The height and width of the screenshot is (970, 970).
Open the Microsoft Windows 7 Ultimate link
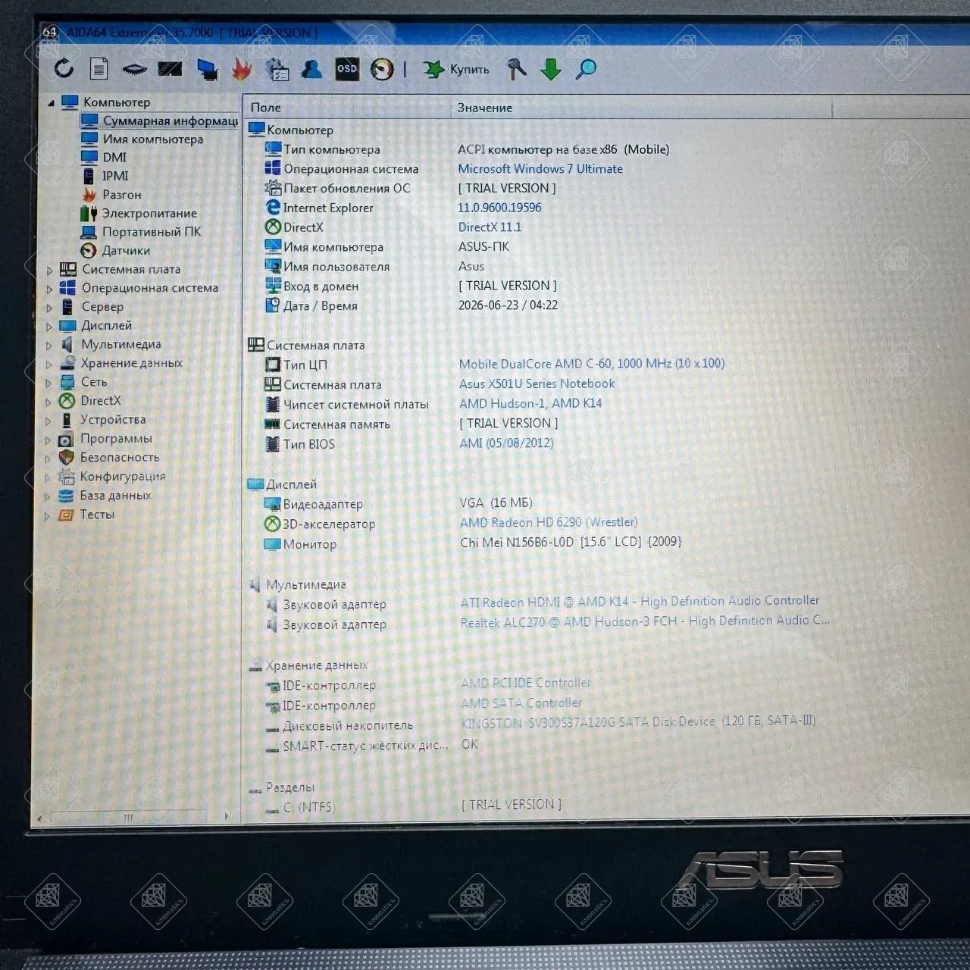coord(540,169)
